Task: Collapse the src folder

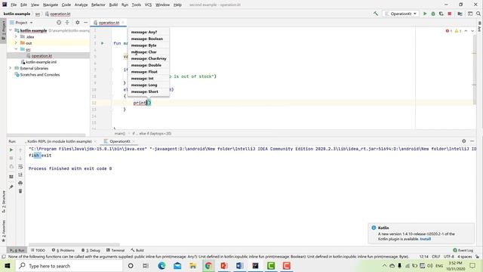Action: pyautogui.click(x=16, y=49)
